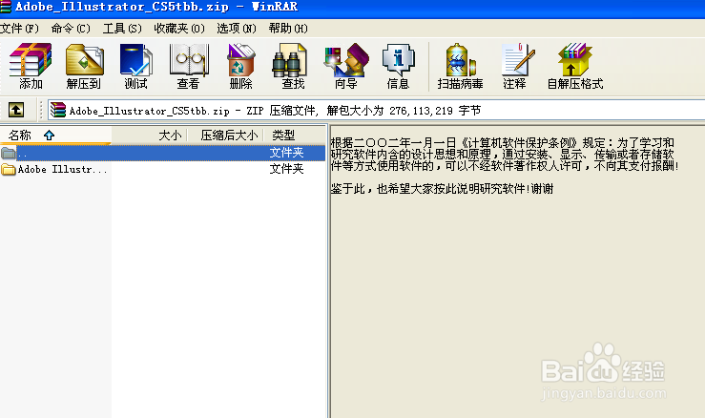Go up one level with arrow button
Screen dimensions: 705x418
pyautogui.click(x=16, y=110)
